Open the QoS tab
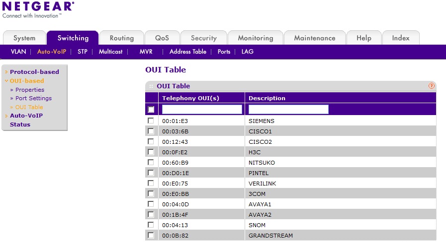446x246 pixels. pos(162,38)
